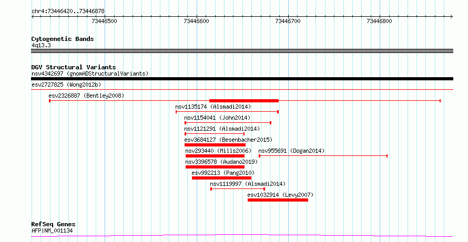
Task: Click the nsv955691 variant glyph line
Action: click(x=323, y=156)
